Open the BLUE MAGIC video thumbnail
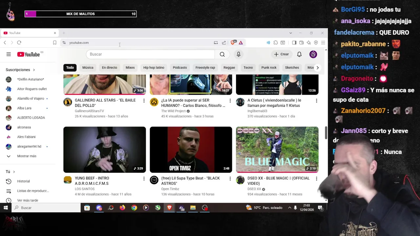This screenshot has width=420, height=236. 277,150
